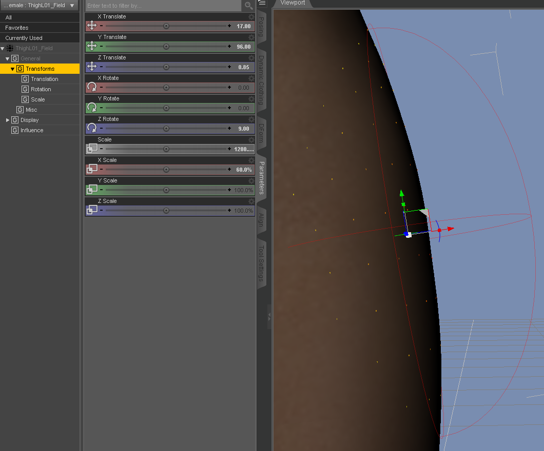Open settings gear for Scale property
The width and height of the screenshot is (544, 451).
tap(251, 139)
